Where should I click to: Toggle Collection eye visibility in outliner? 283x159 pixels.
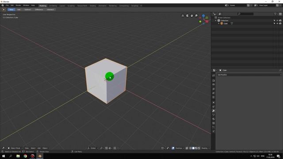click(277, 21)
